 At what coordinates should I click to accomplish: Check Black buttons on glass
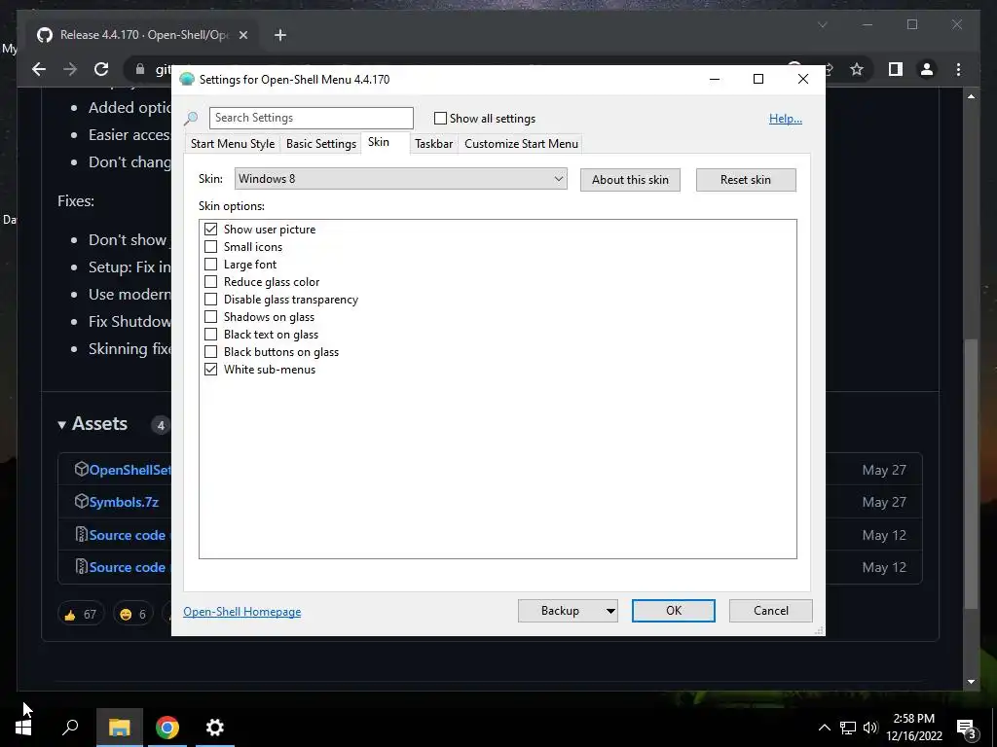coord(210,352)
